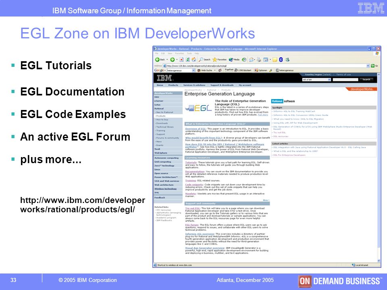Screen dimensions: 387x290
Task: Open the File menu
Action: (x=157, y=53)
